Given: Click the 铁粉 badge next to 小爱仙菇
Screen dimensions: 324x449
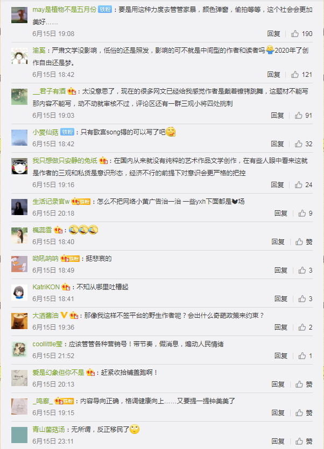Looking at the screenshot, I should pos(67,132).
